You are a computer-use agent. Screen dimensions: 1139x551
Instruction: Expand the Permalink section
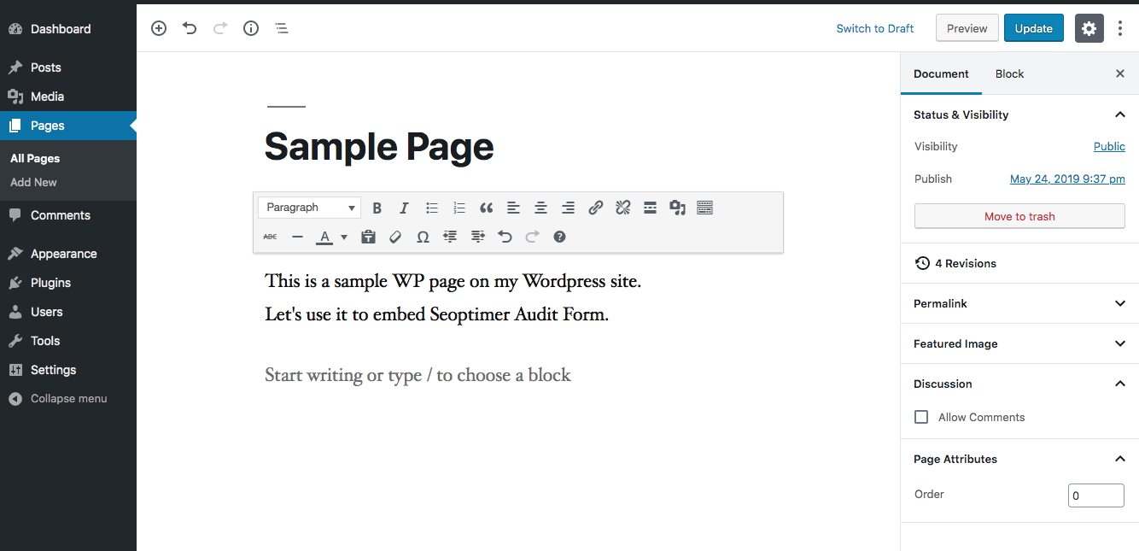pos(1019,303)
